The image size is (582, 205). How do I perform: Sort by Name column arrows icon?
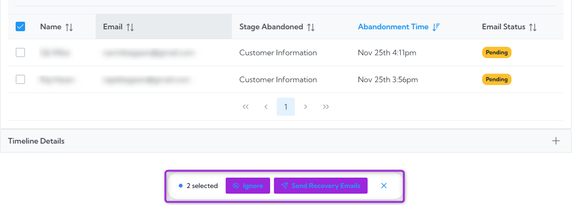69,27
